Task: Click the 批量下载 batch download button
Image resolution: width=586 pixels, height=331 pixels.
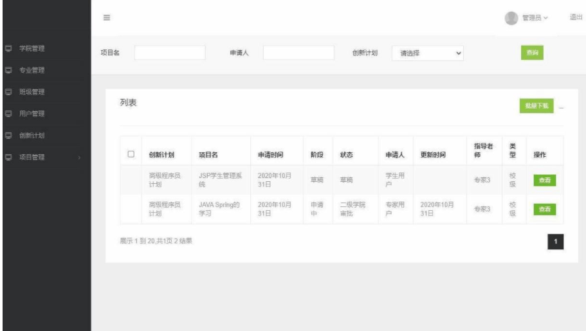Action: pyautogui.click(x=536, y=105)
